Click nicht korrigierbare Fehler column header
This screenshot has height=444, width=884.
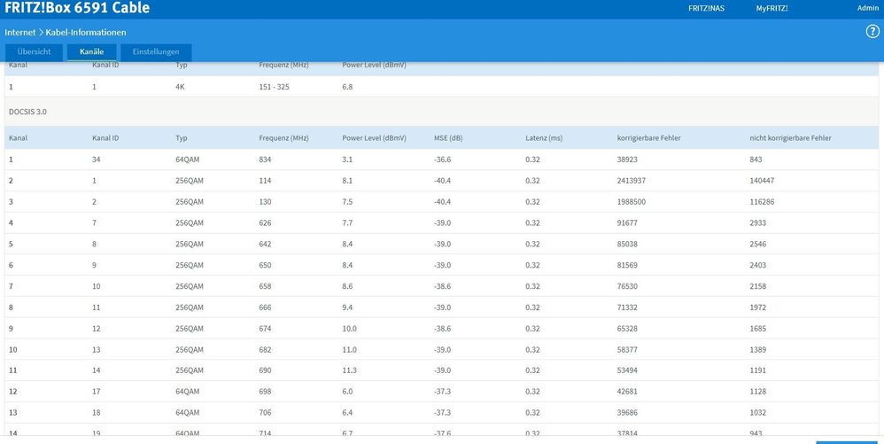(790, 137)
